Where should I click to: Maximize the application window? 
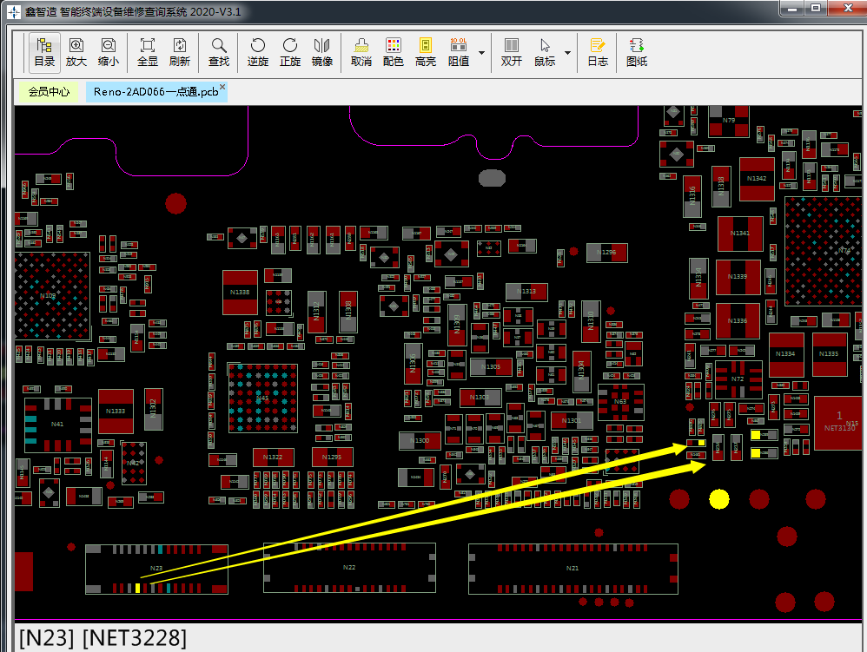click(x=816, y=9)
